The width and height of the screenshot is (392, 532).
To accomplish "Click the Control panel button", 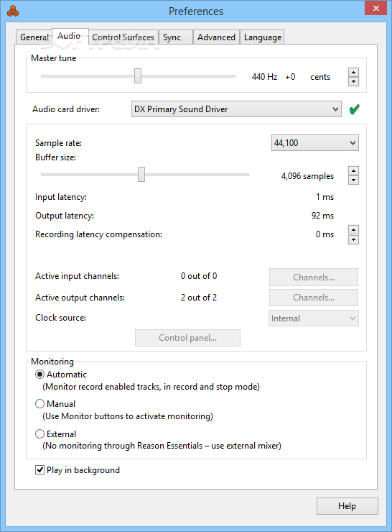I will click(187, 338).
